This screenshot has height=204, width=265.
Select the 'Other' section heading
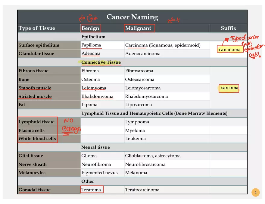pos(88,181)
